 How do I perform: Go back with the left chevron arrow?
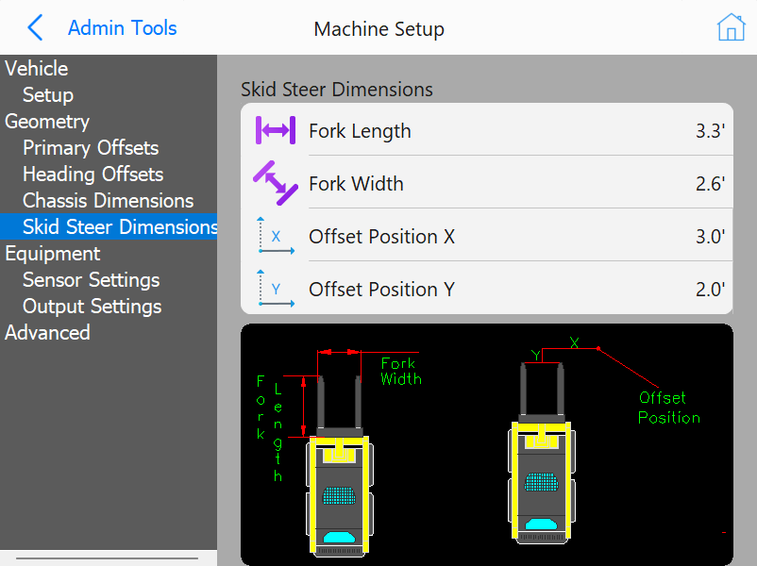tap(35, 27)
